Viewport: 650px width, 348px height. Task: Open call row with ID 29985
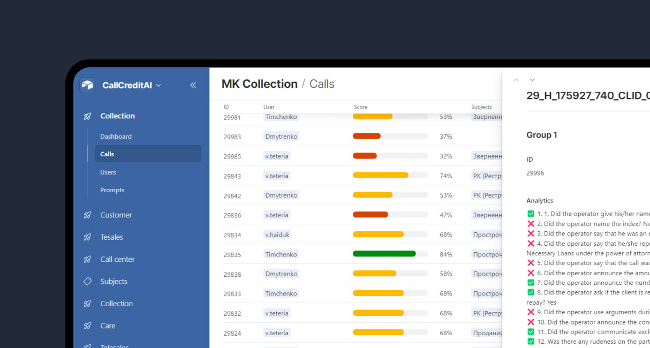point(356,156)
